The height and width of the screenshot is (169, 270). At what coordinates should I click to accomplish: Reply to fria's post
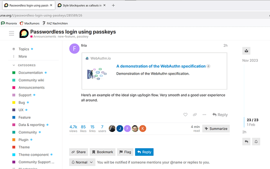[x=220, y=115]
